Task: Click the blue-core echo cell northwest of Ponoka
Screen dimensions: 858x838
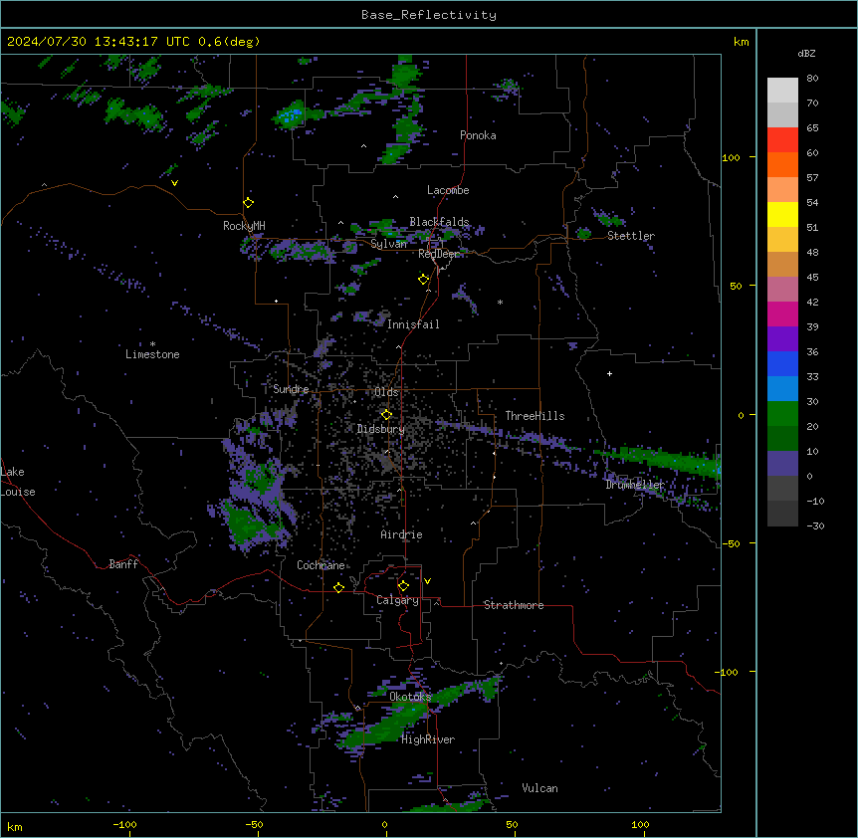Action: click(293, 114)
